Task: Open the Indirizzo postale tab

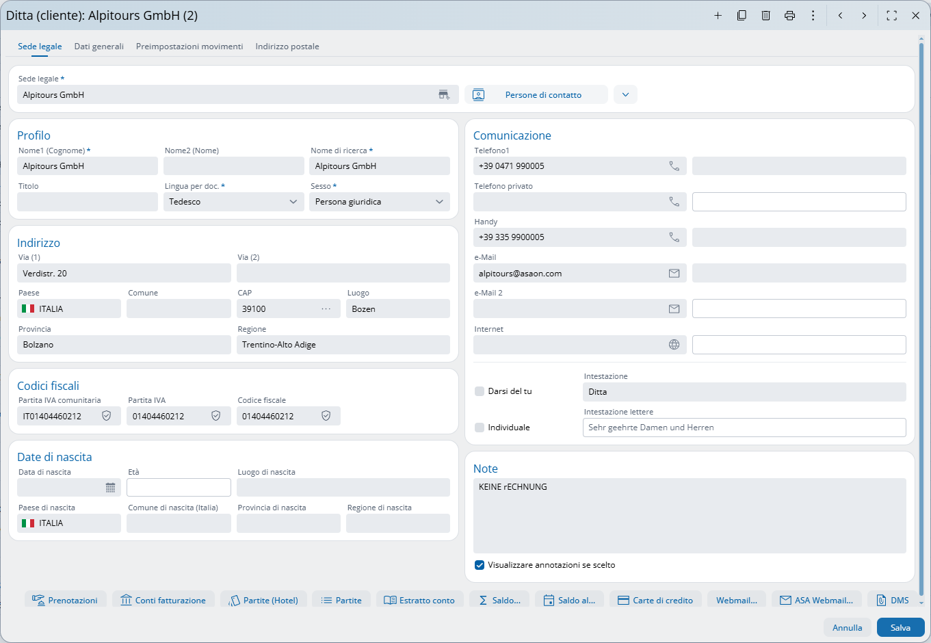Action: click(x=287, y=47)
